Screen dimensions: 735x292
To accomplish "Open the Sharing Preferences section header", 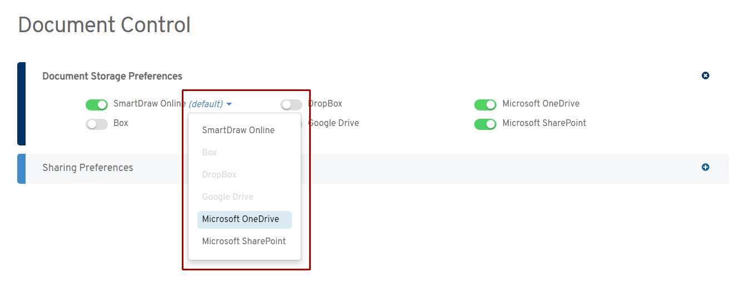I will coord(88,168).
